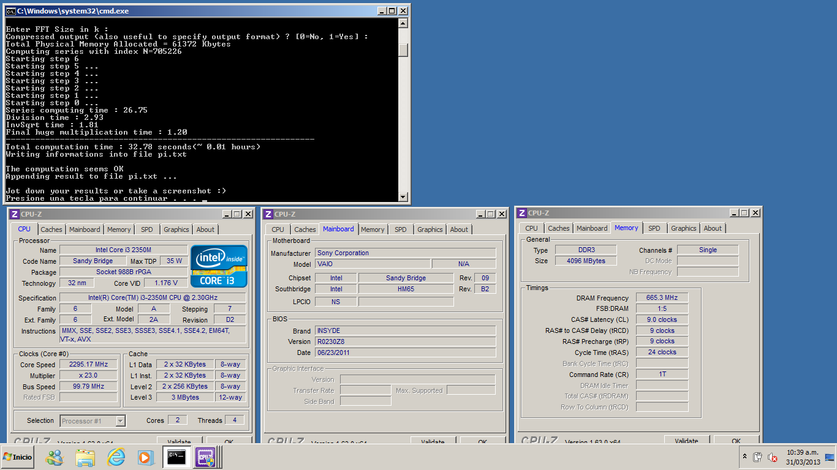Click the 'HM65' southbridge value
The image size is (837, 470).
[406, 289]
